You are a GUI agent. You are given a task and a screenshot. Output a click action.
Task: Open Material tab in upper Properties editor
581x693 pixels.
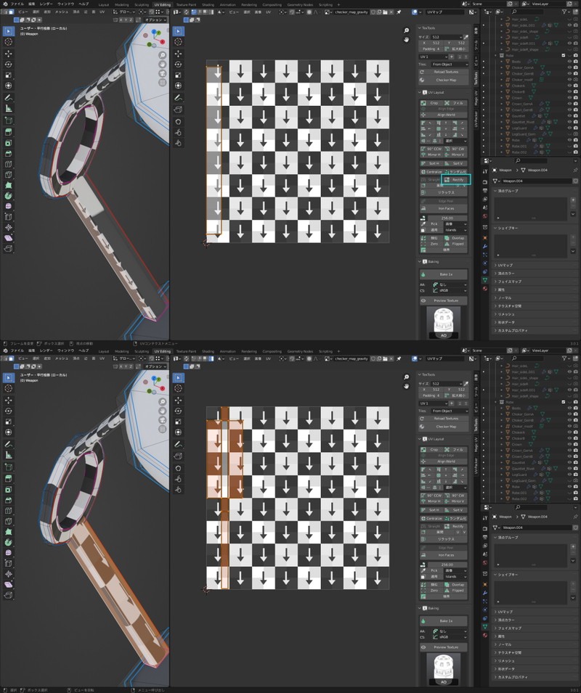[485, 289]
